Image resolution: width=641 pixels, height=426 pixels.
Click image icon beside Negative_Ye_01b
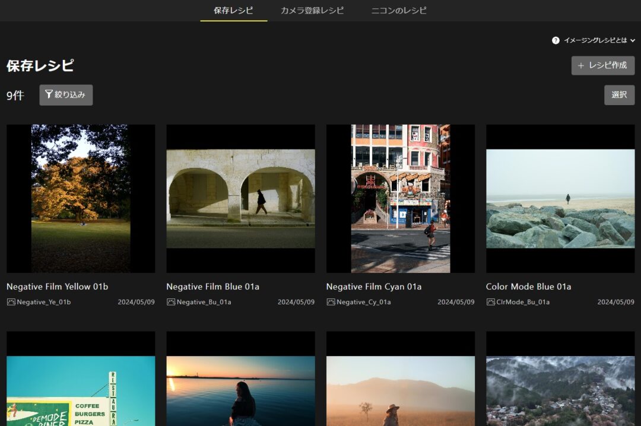point(11,302)
